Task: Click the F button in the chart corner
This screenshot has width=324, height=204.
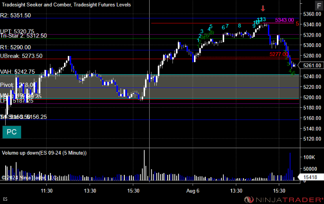Action: pos(319,6)
